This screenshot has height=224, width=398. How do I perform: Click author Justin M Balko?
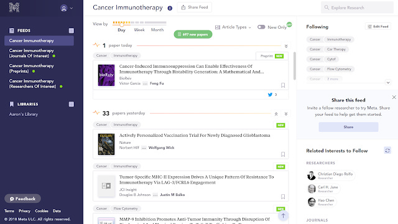click(172, 195)
